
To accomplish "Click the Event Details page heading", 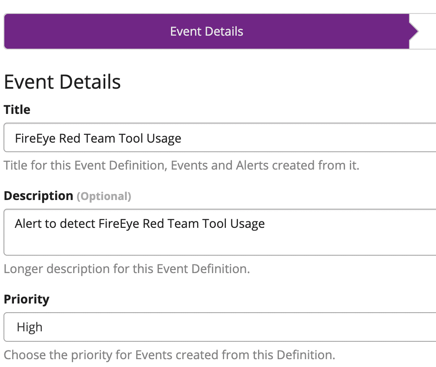I will click(x=62, y=82).
